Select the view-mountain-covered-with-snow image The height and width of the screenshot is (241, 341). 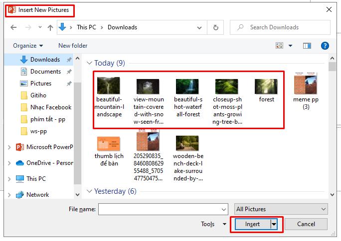click(149, 101)
